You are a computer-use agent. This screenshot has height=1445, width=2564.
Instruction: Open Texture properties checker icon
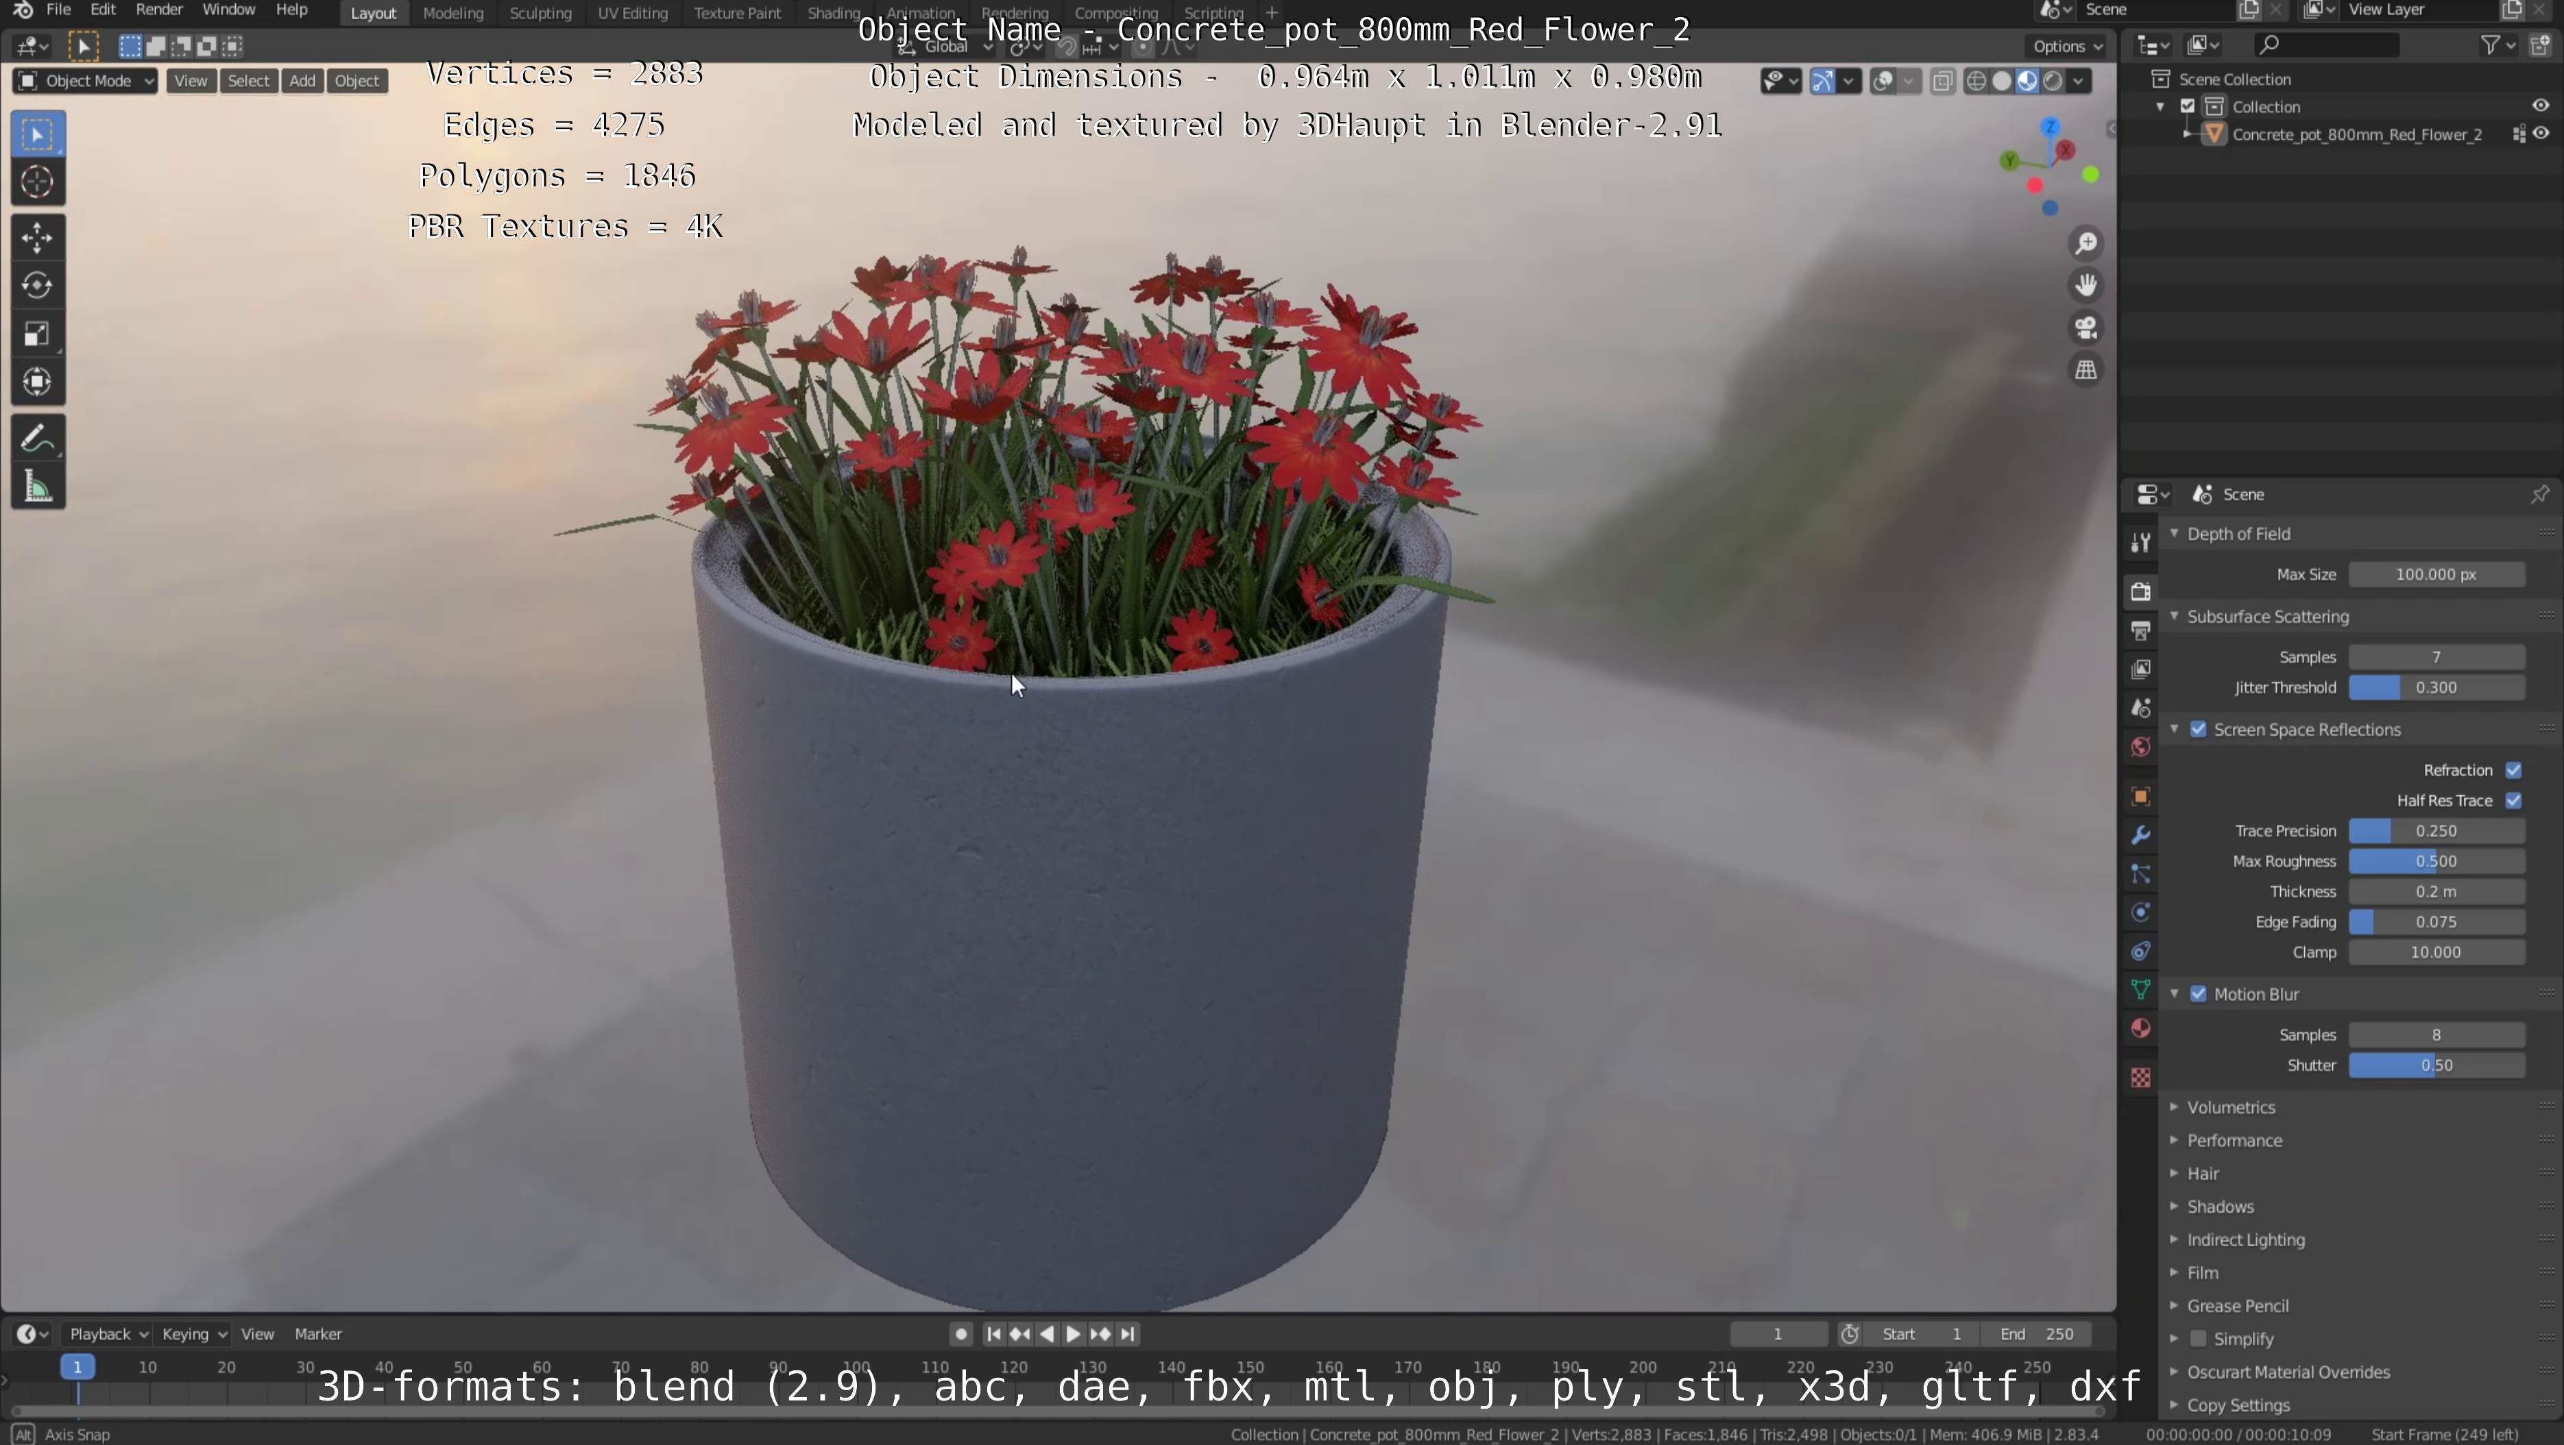coord(2140,1078)
